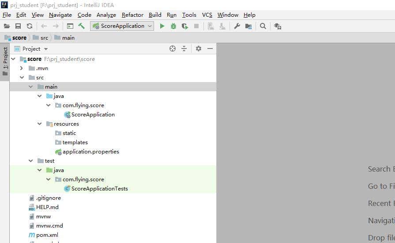Image resolution: width=395 pixels, height=243 pixels.
Task: Select ScoreApplication class file
Action: point(90,115)
